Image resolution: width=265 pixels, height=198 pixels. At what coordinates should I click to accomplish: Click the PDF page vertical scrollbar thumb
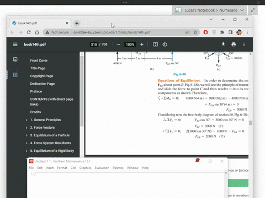pos(251,123)
